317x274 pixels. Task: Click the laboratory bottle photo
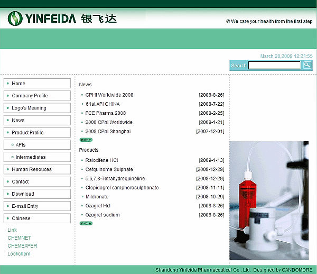coord(269,201)
